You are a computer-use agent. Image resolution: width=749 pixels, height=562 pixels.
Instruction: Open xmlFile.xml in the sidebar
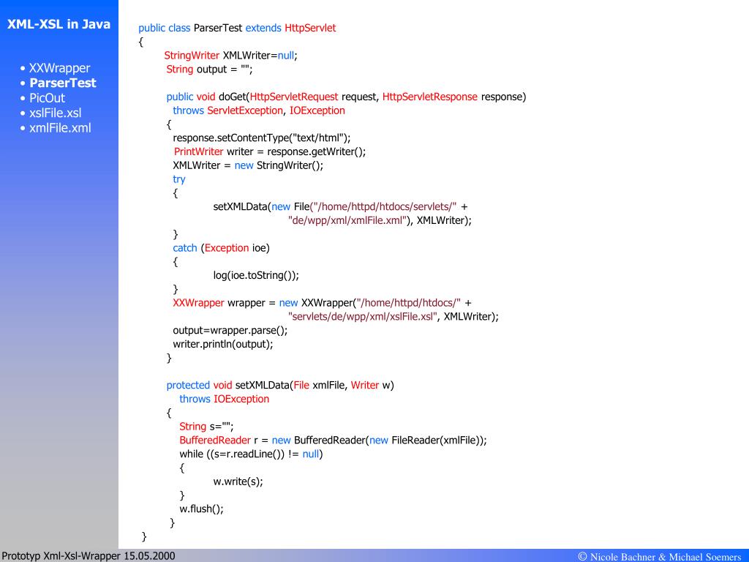tap(60, 127)
